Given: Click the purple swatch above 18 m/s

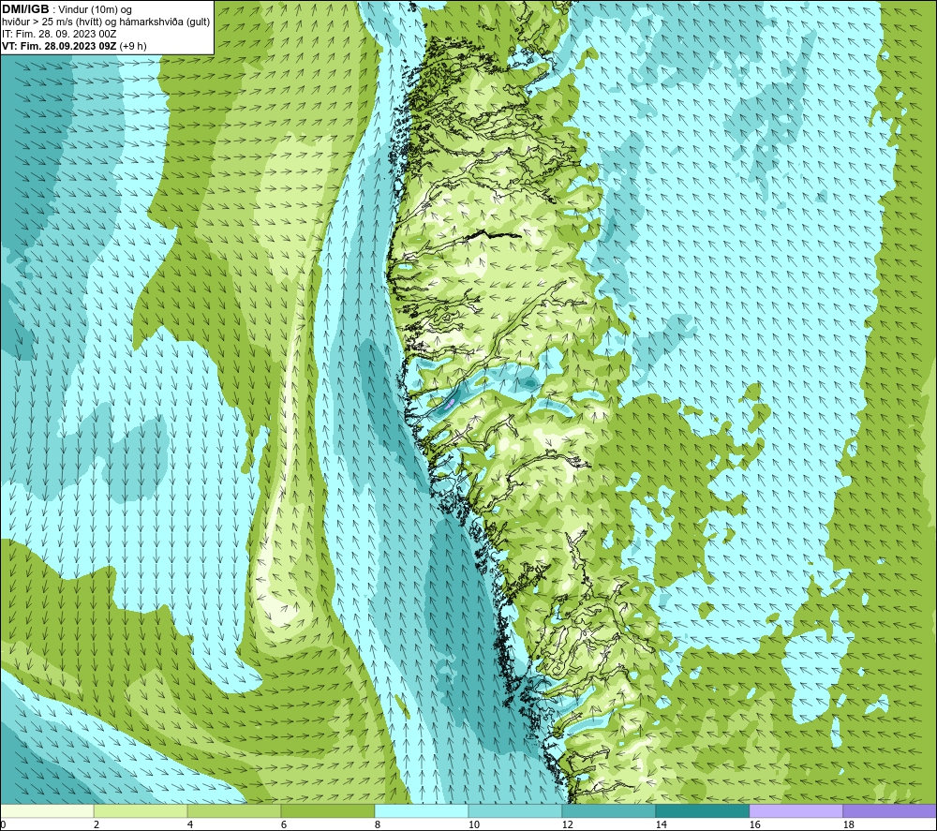Looking at the screenshot, I should (889, 810).
